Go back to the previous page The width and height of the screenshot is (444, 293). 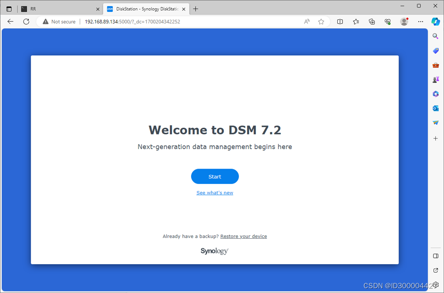(x=10, y=21)
